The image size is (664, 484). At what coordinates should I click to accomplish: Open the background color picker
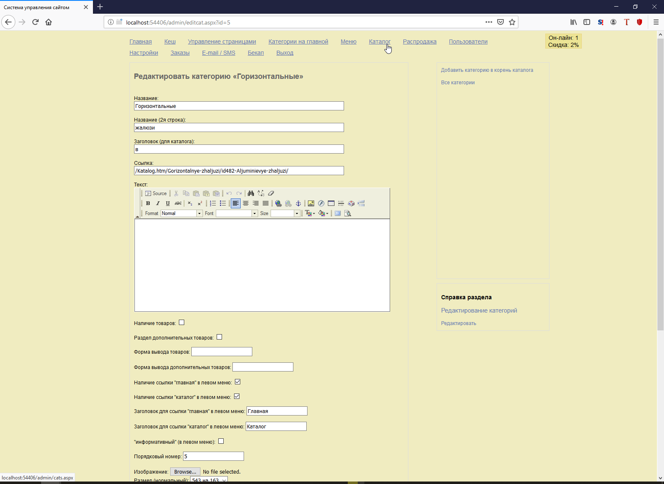pyautogui.click(x=323, y=213)
